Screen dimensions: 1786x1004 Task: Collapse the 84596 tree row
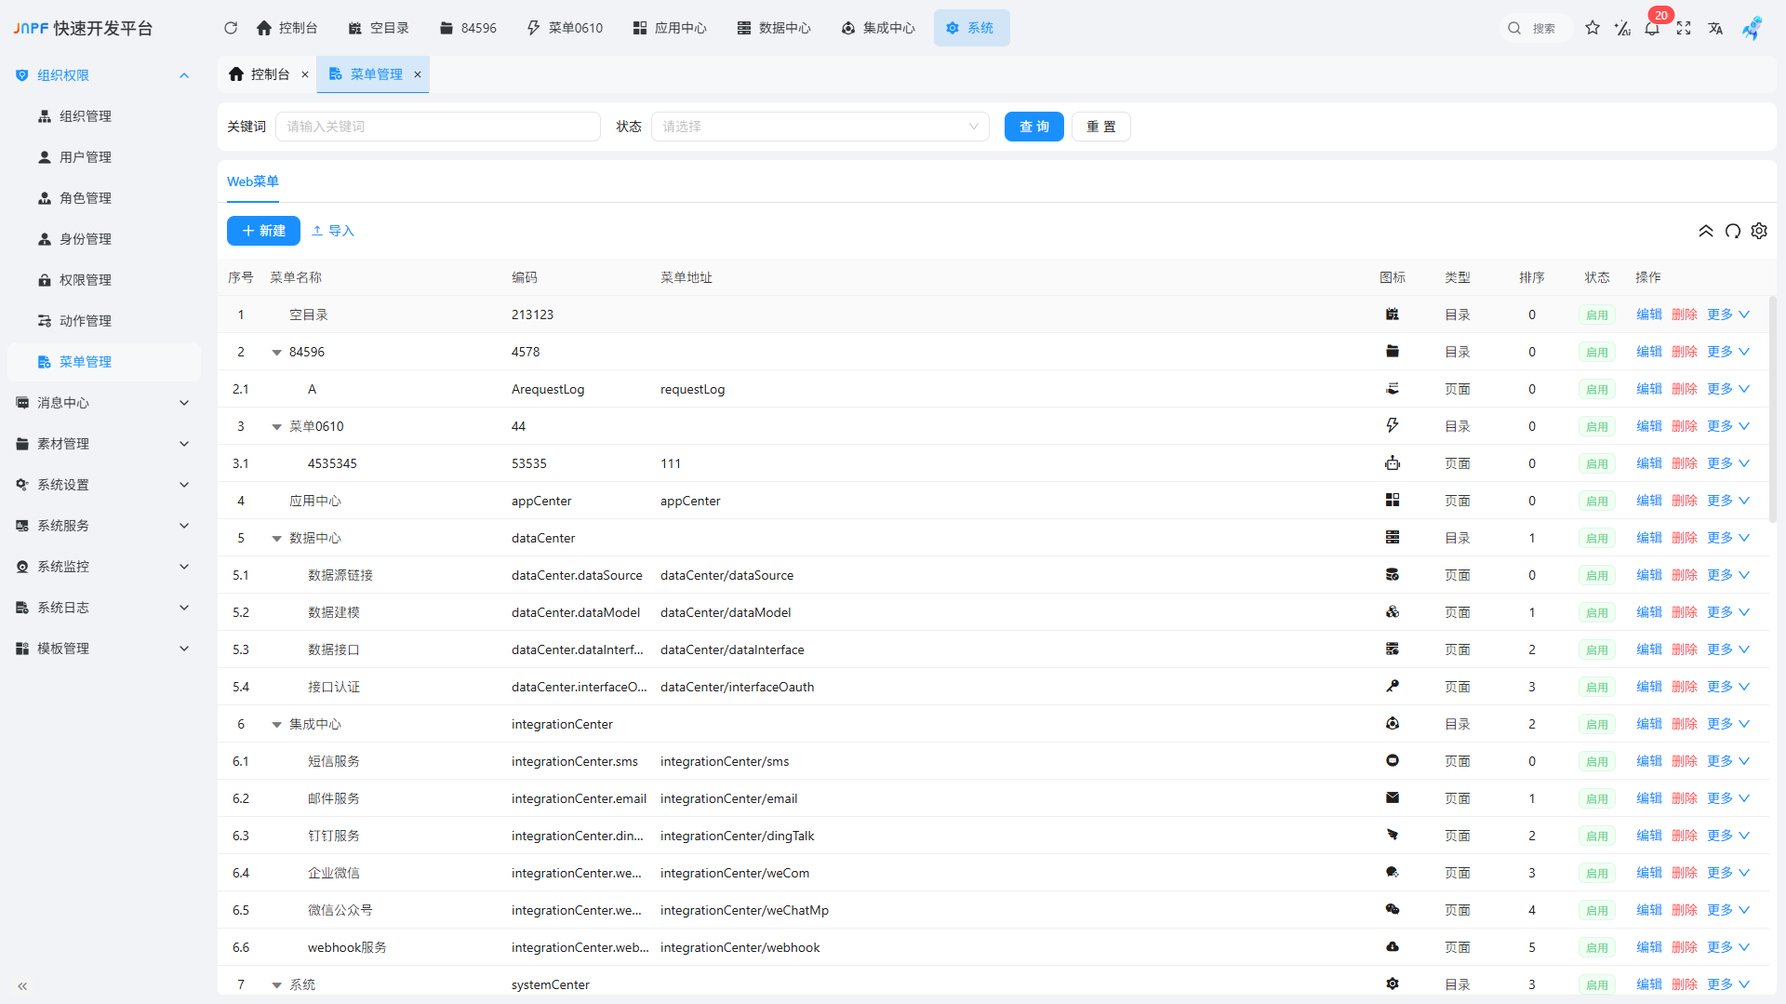pos(276,353)
